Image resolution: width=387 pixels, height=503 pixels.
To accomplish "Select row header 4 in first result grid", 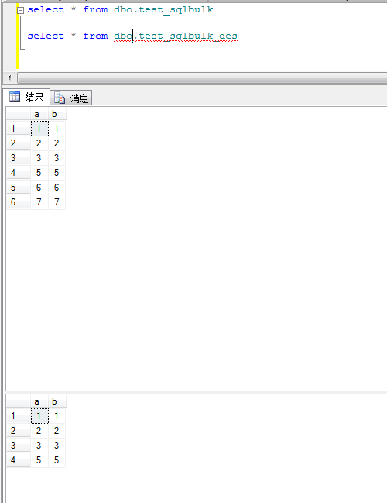I will [19, 173].
